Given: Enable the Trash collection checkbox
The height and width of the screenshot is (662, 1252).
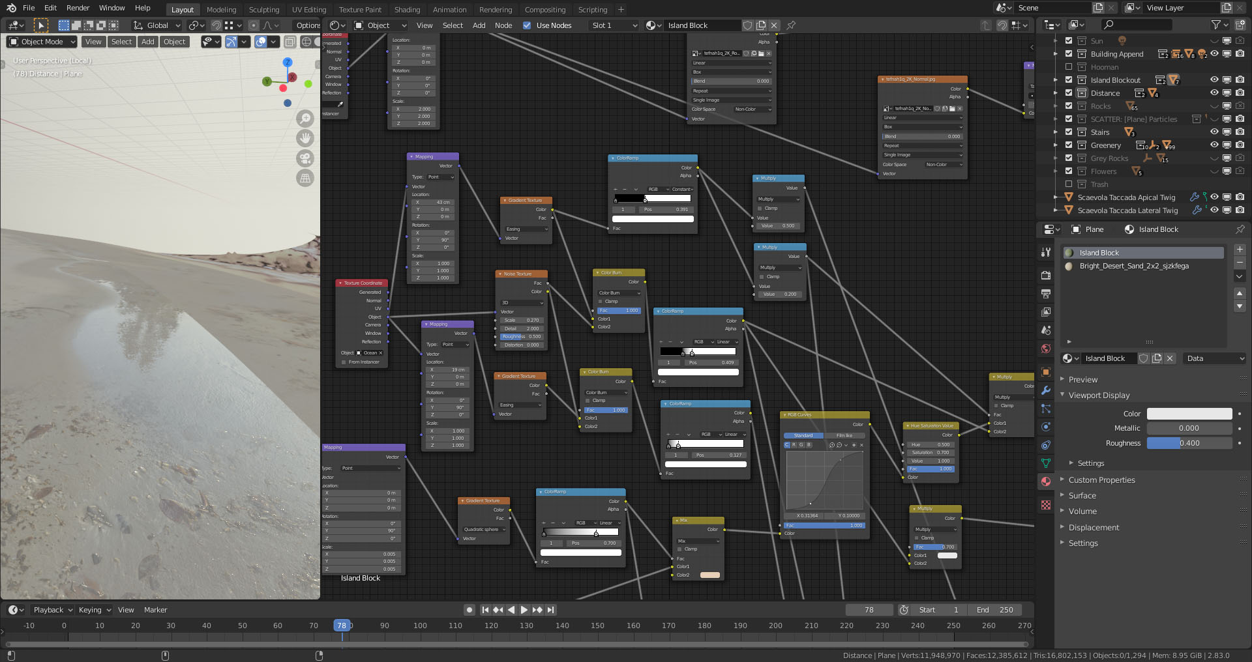Looking at the screenshot, I should pyautogui.click(x=1069, y=184).
